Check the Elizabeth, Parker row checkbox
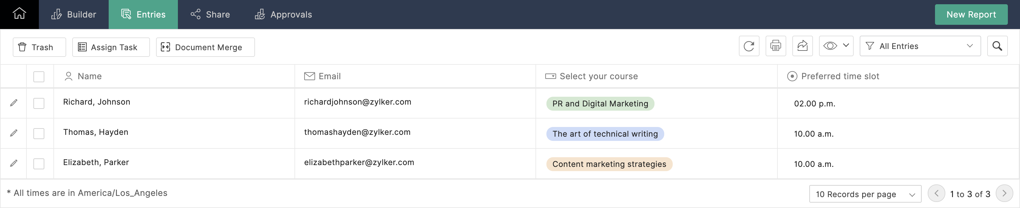The height and width of the screenshot is (208, 1020). point(39,164)
